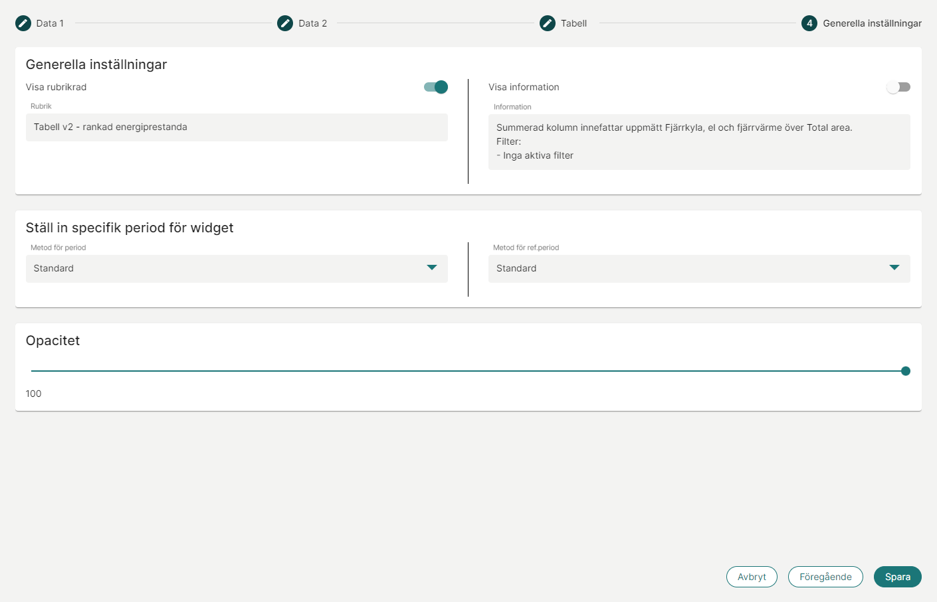This screenshot has width=937, height=602.
Task: Select the Generella inställningar step label
Action: click(x=872, y=23)
